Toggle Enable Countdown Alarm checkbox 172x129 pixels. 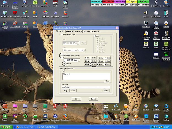click(x=62, y=56)
